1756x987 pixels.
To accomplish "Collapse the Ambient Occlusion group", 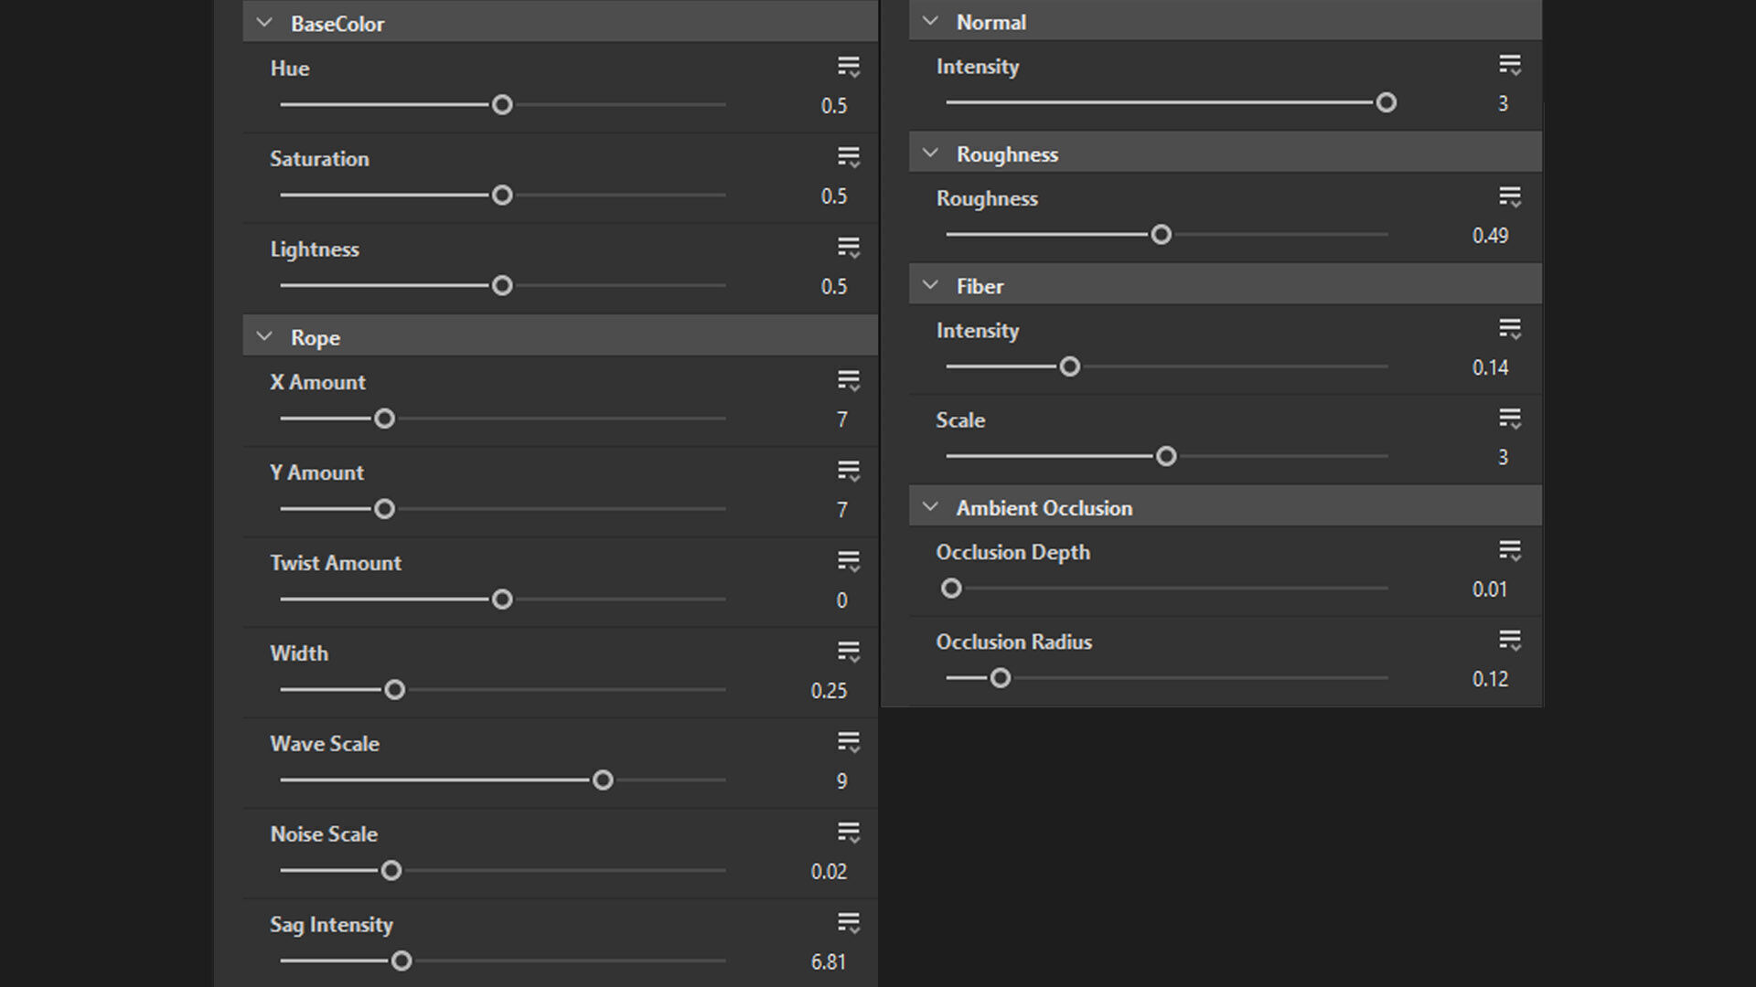I will 930,507.
